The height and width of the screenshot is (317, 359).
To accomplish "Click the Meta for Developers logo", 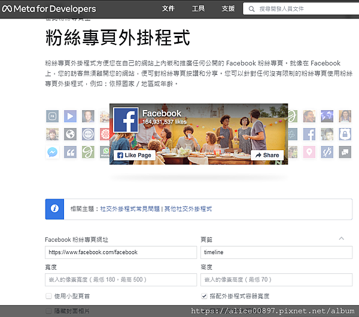I will click(49, 9).
